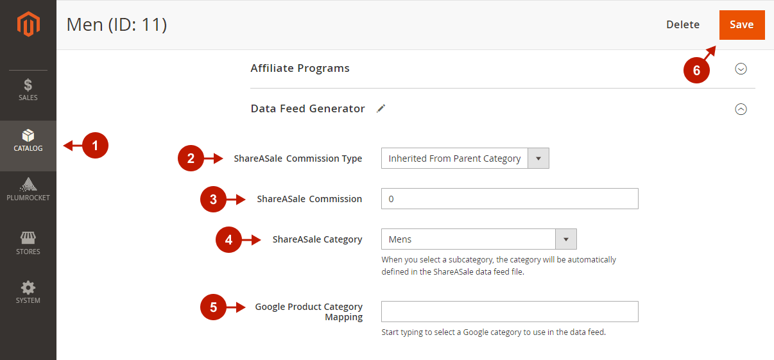Click the Magento logo icon
This screenshot has width=774, height=360.
(x=28, y=24)
